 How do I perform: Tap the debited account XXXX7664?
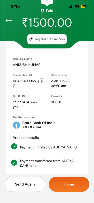click(x=32, y=127)
